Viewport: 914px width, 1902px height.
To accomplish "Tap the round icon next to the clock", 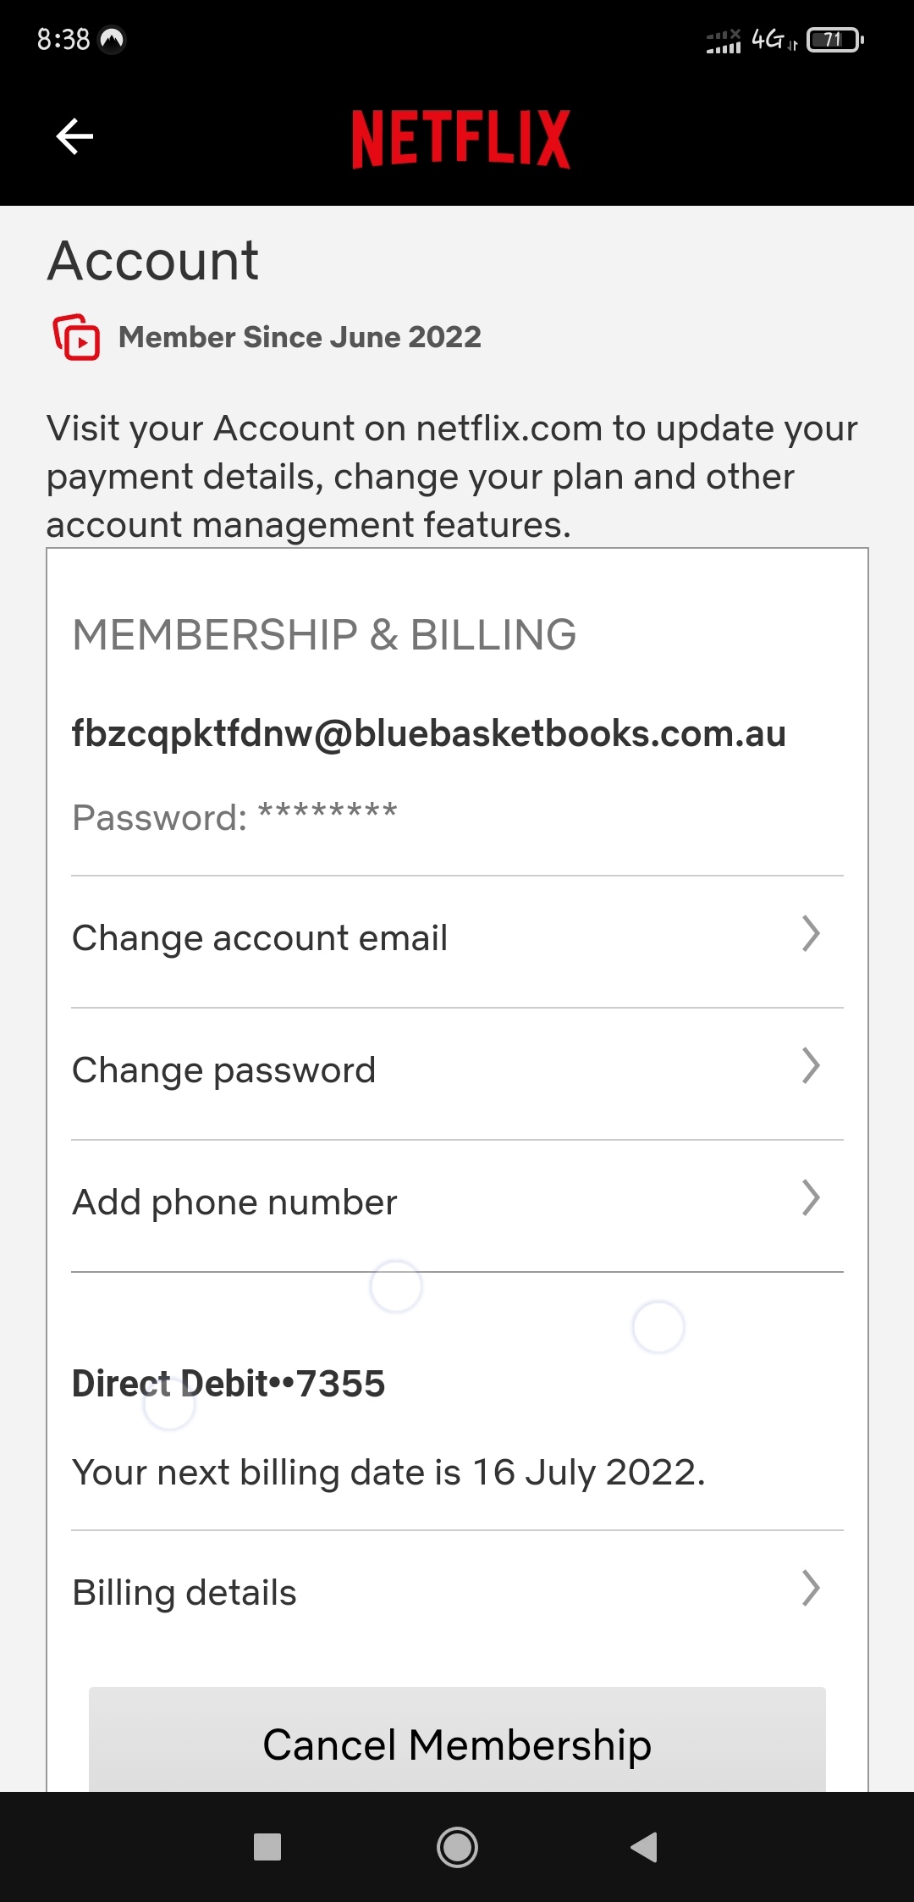I will tap(112, 39).
